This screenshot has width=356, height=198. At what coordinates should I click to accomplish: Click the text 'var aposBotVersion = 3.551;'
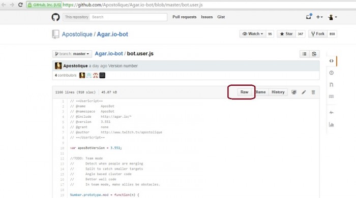(x=96, y=148)
